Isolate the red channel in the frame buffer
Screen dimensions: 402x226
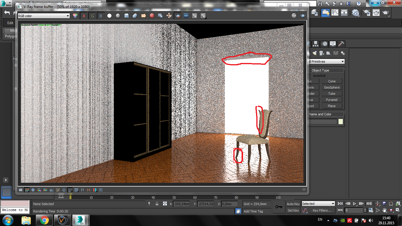tap(84, 16)
